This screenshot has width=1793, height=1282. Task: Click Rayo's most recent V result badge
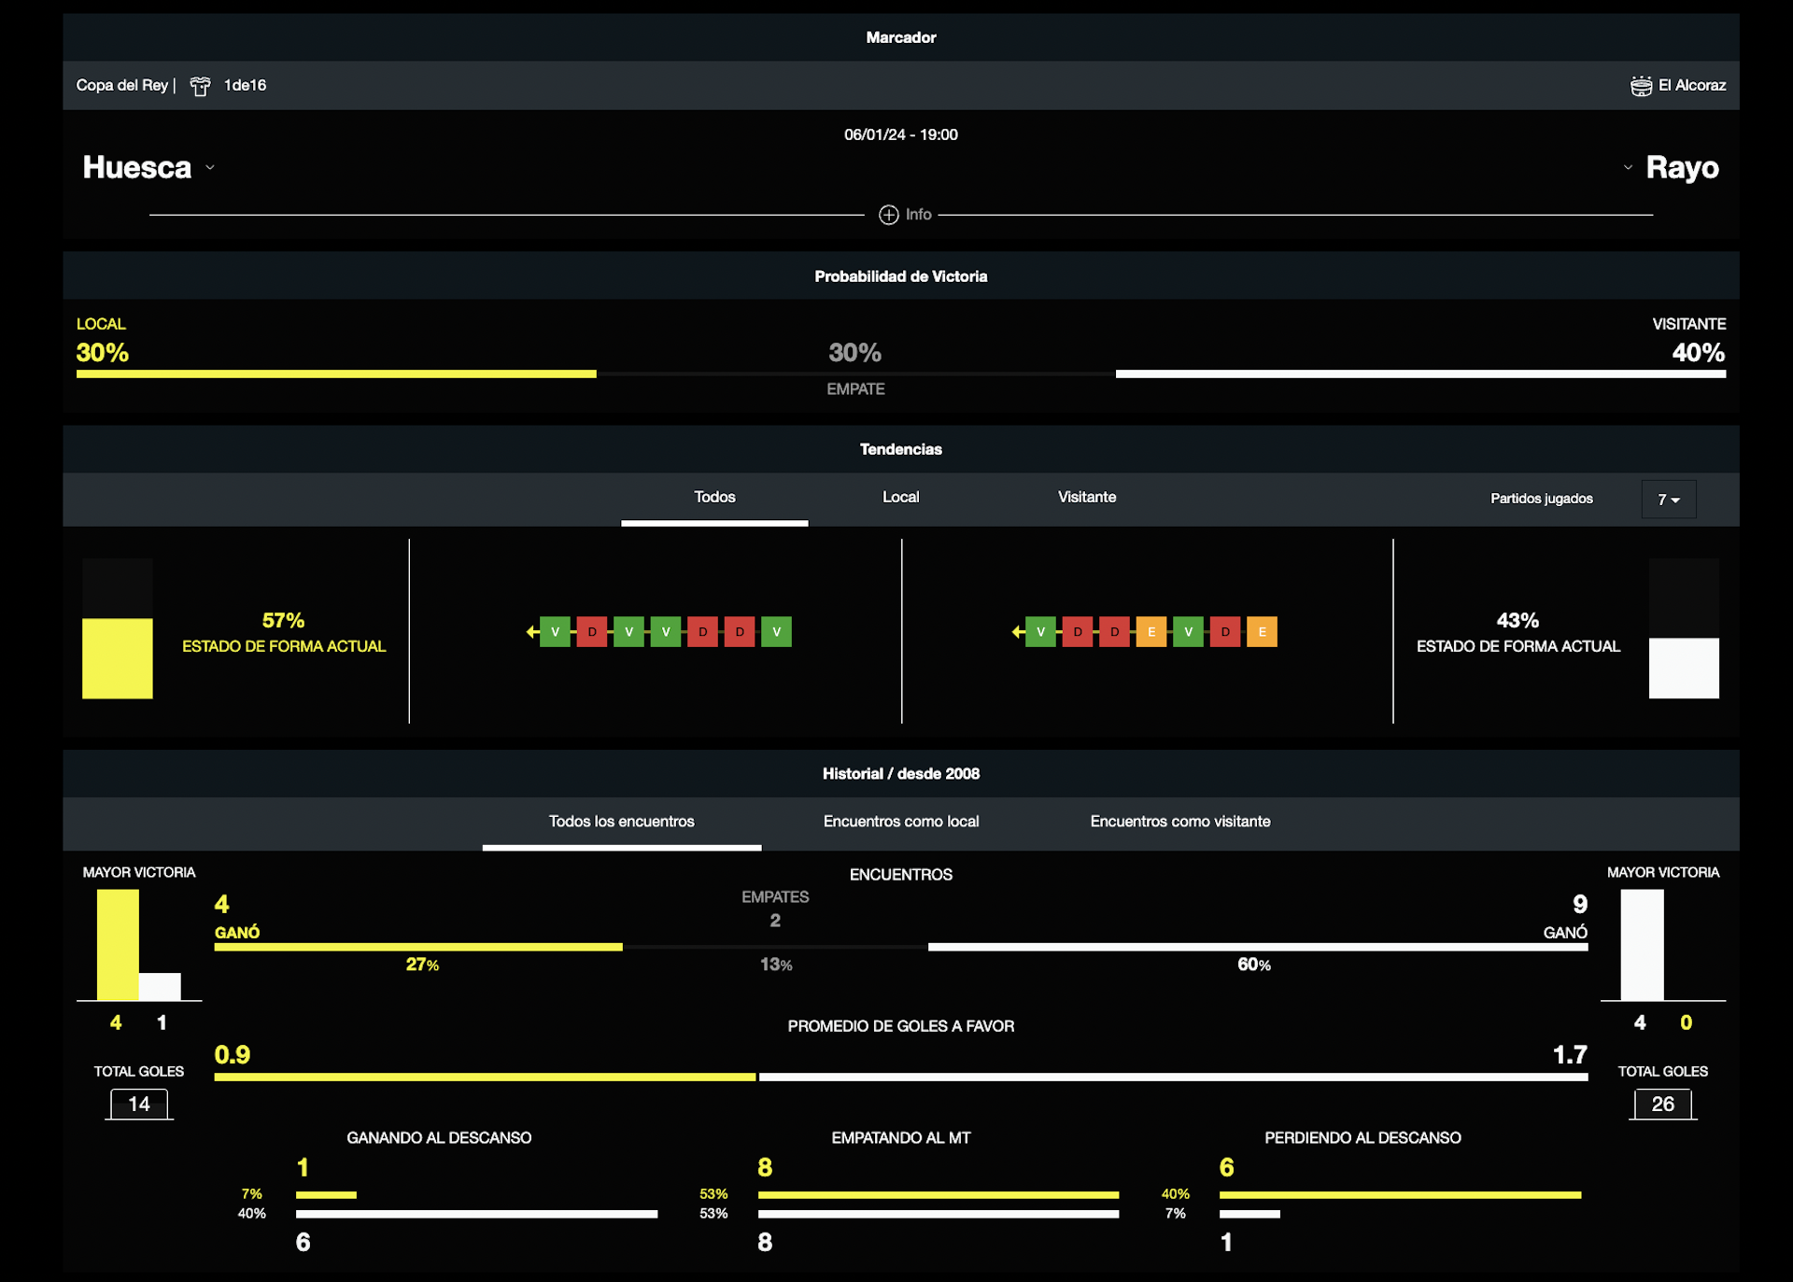click(1040, 632)
